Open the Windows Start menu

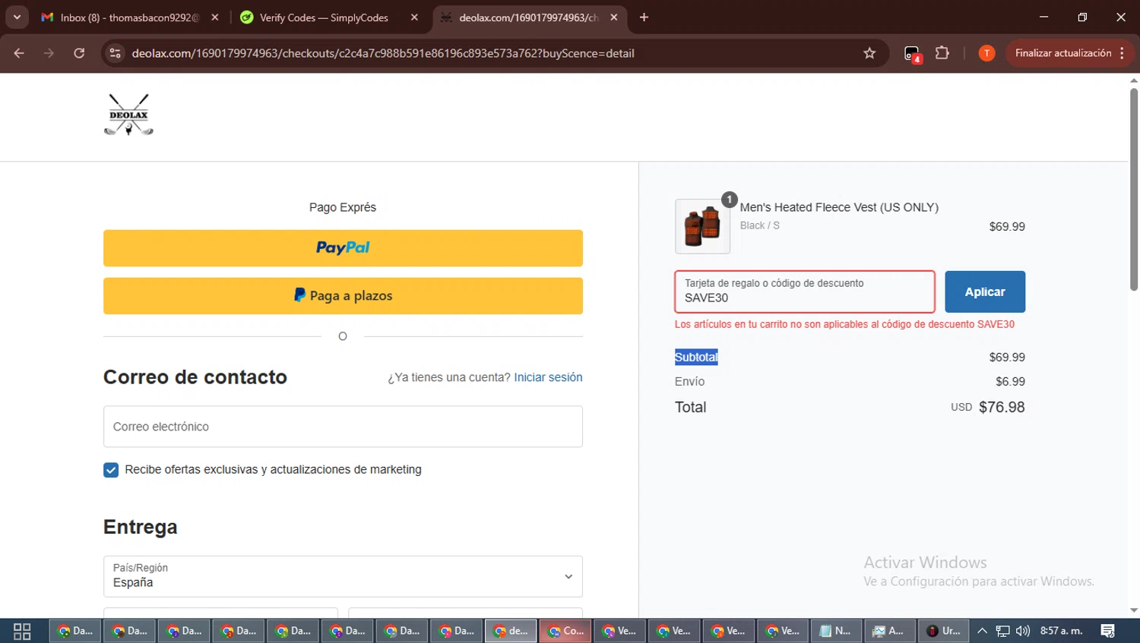pyautogui.click(x=22, y=631)
